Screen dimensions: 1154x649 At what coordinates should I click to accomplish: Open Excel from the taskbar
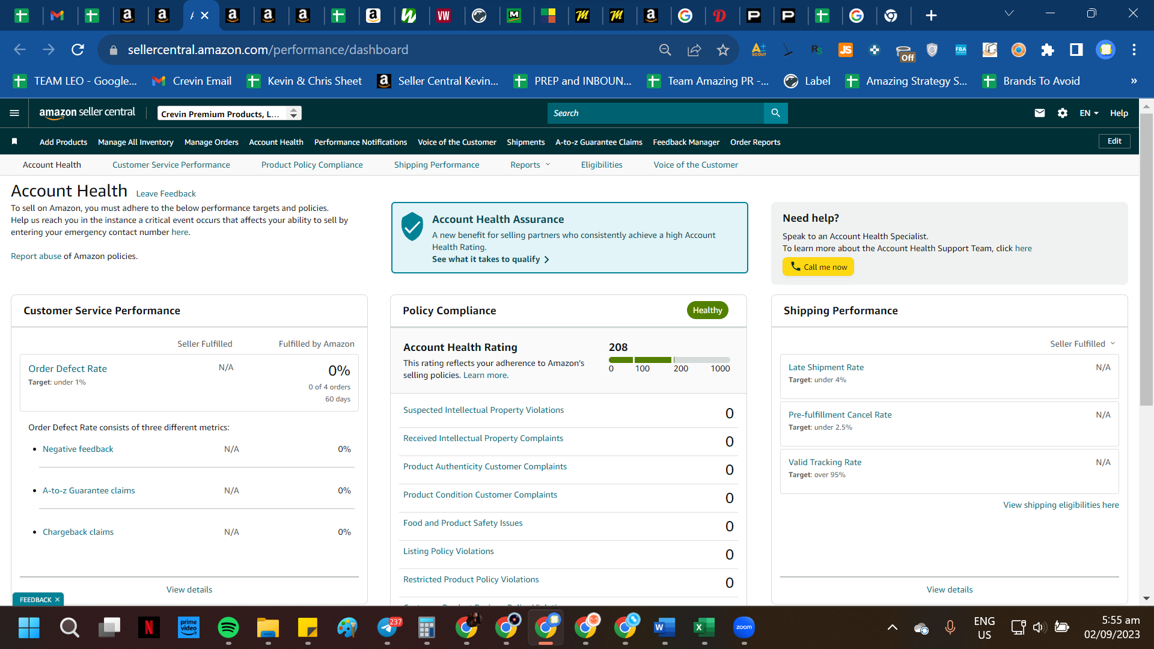(x=704, y=628)
